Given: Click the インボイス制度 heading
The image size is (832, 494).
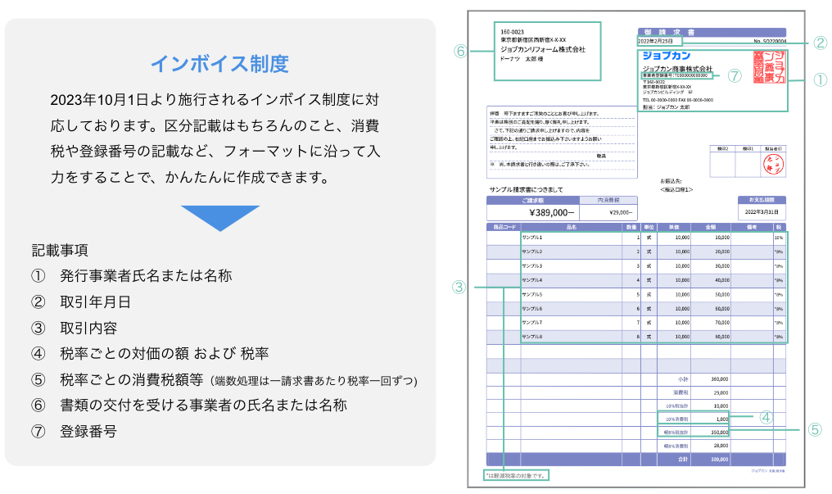Looking at the screenshot, I should [219, 64].
